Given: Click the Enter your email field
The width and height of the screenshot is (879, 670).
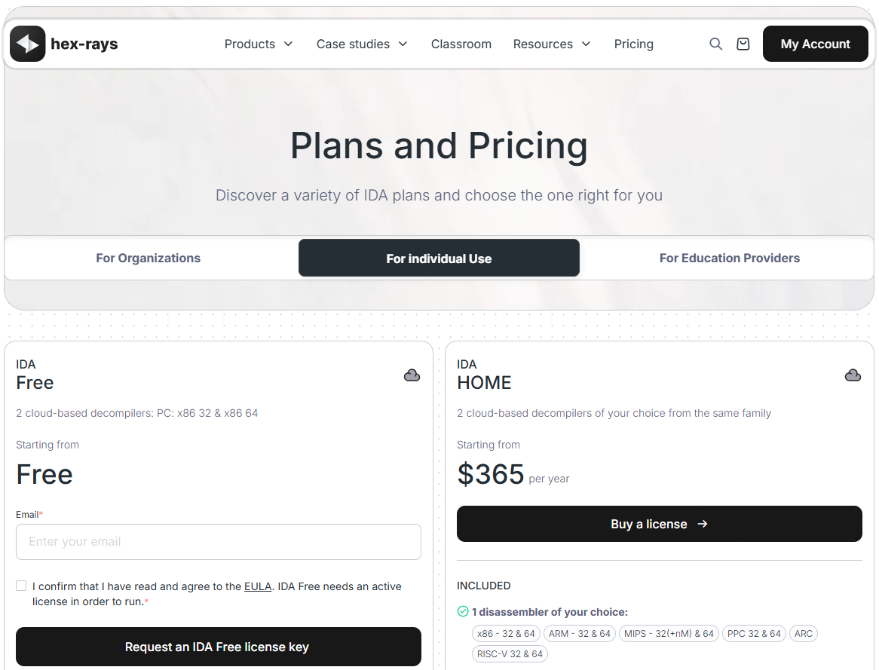Looking at the screenshot, I should pyautogui.click(x=218, y=541).
